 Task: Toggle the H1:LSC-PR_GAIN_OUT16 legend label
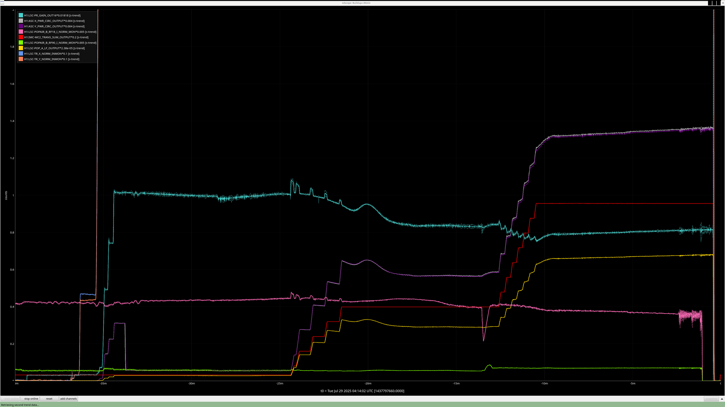click(52, 15)
